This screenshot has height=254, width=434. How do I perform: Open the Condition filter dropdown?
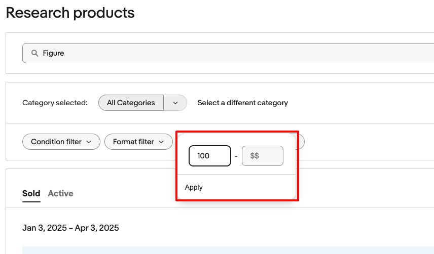point(61,142)
